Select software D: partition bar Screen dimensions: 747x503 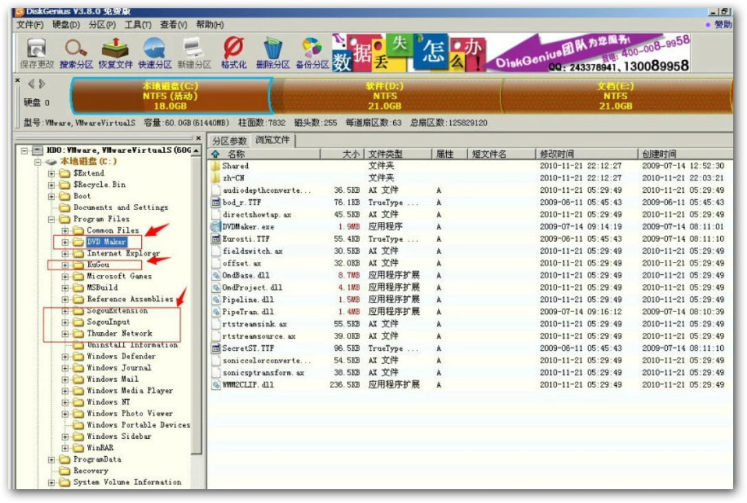tap(385, 95)
